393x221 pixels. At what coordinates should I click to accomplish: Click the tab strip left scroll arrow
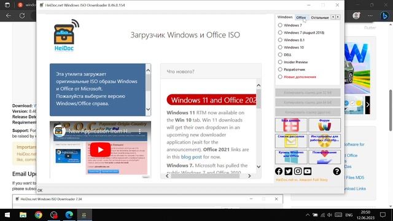[x=333, y=17]
